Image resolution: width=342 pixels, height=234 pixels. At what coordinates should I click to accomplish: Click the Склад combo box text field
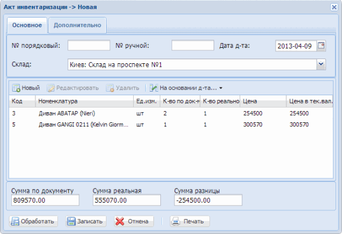pyautogui.click(x=192, y=64)
